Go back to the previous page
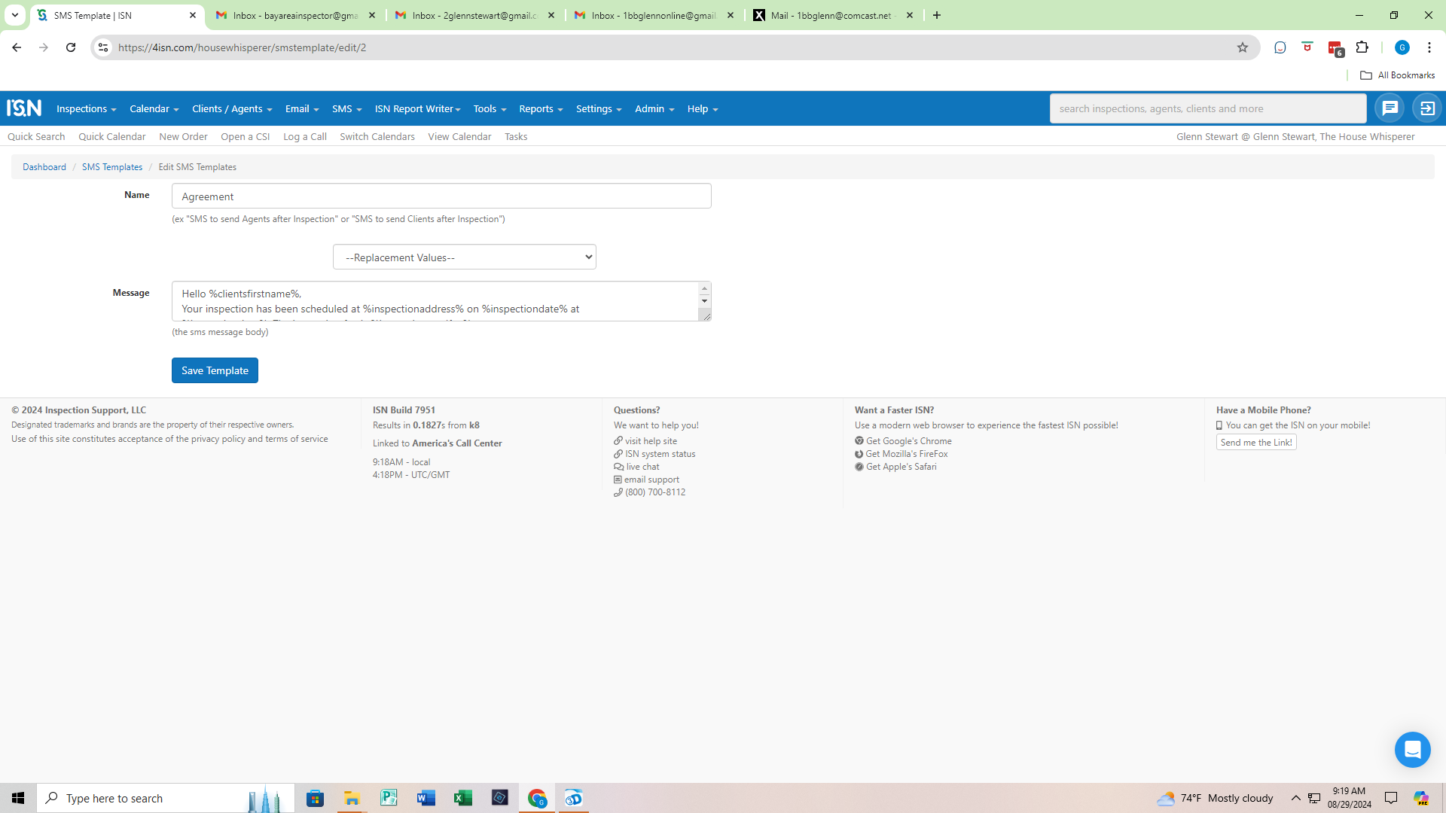 click(17, 47)
